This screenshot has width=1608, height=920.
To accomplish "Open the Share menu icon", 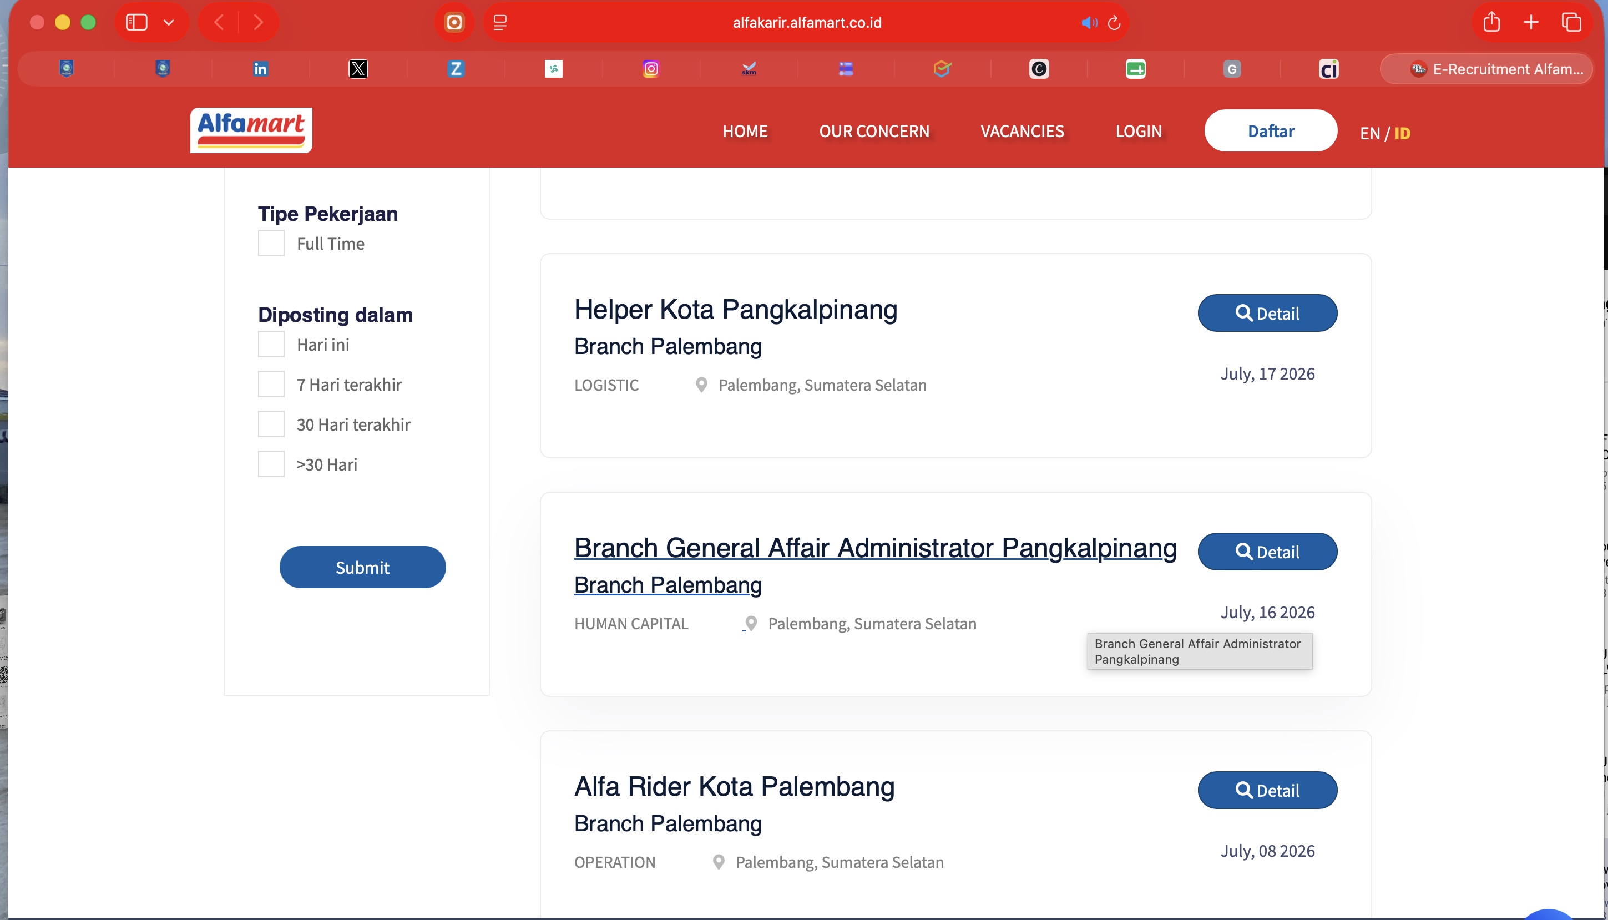I will point(1491,22).
